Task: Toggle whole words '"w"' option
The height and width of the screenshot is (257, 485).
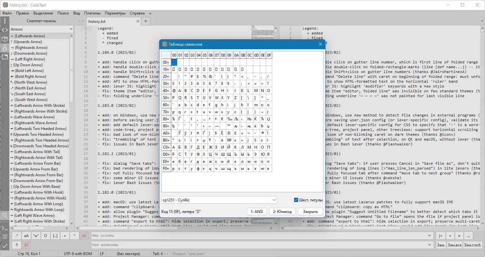Action: tap(36, 236)
